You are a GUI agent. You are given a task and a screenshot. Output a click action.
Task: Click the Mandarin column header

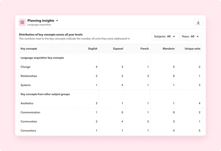169,49
